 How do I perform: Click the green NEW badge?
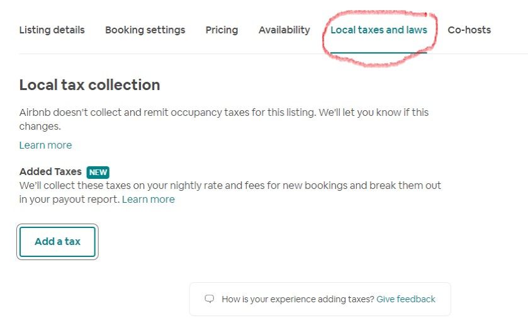(98, 172)
